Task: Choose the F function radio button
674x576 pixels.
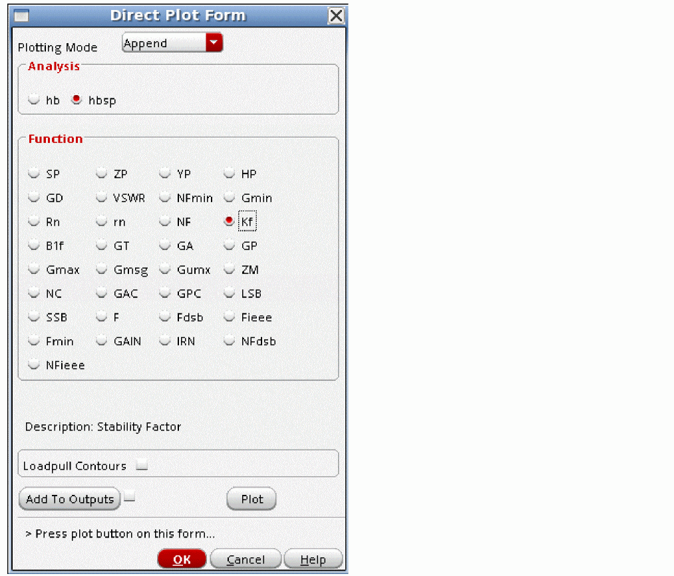Action: tap(101, 317)
